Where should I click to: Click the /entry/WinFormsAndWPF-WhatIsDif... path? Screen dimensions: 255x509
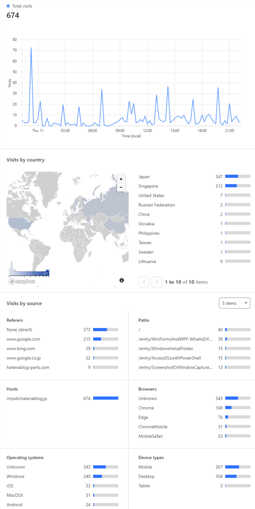[194, 339]
